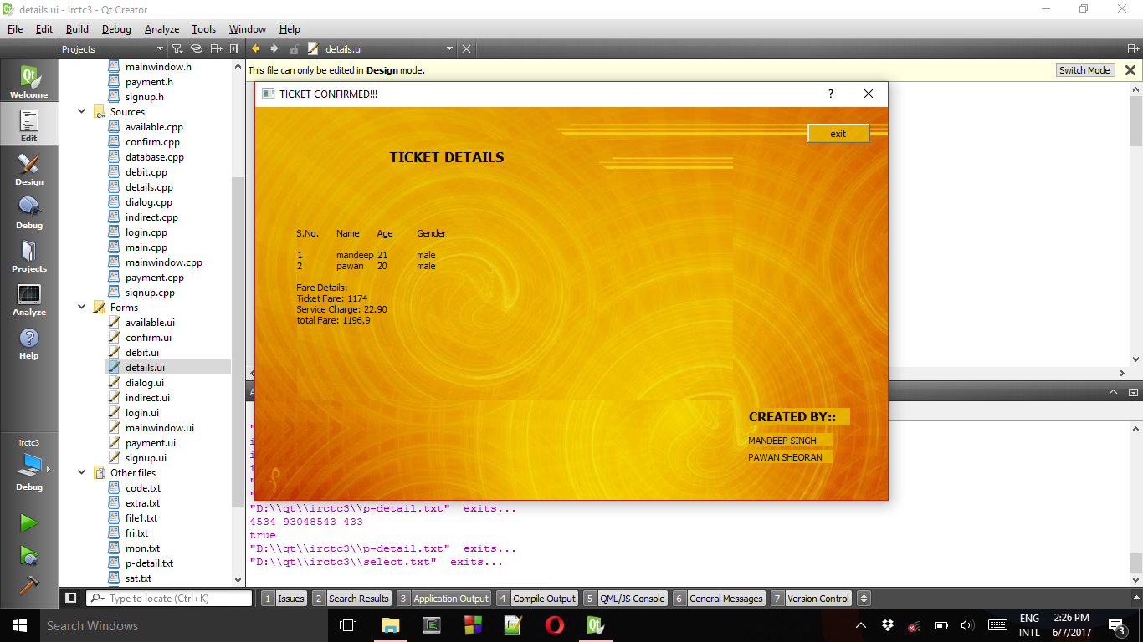Split the Projects side pane

pos(216,49)
